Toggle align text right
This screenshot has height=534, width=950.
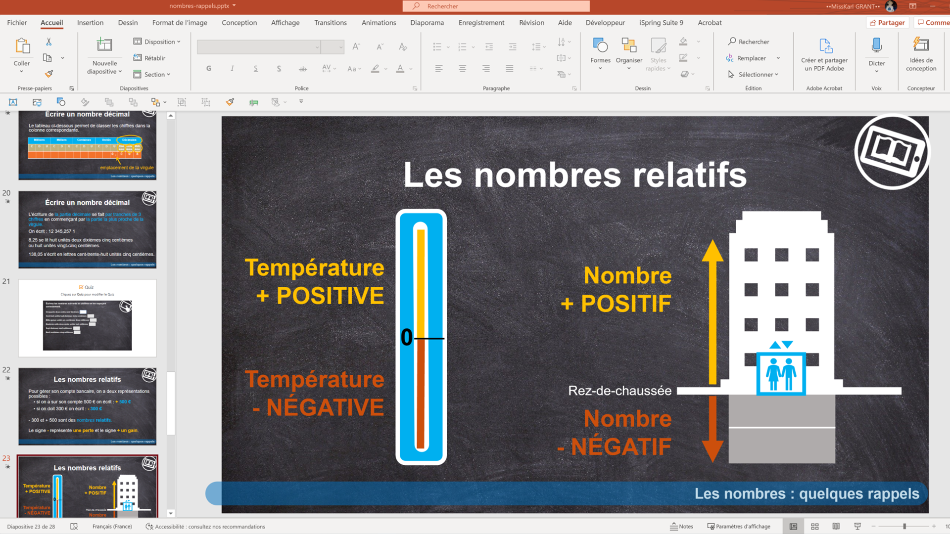click(x=486, y=68)
